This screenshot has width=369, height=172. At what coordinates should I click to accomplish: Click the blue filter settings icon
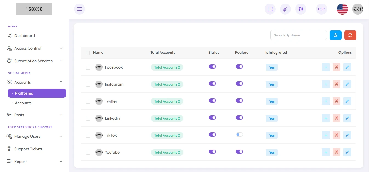pos(336,35)
